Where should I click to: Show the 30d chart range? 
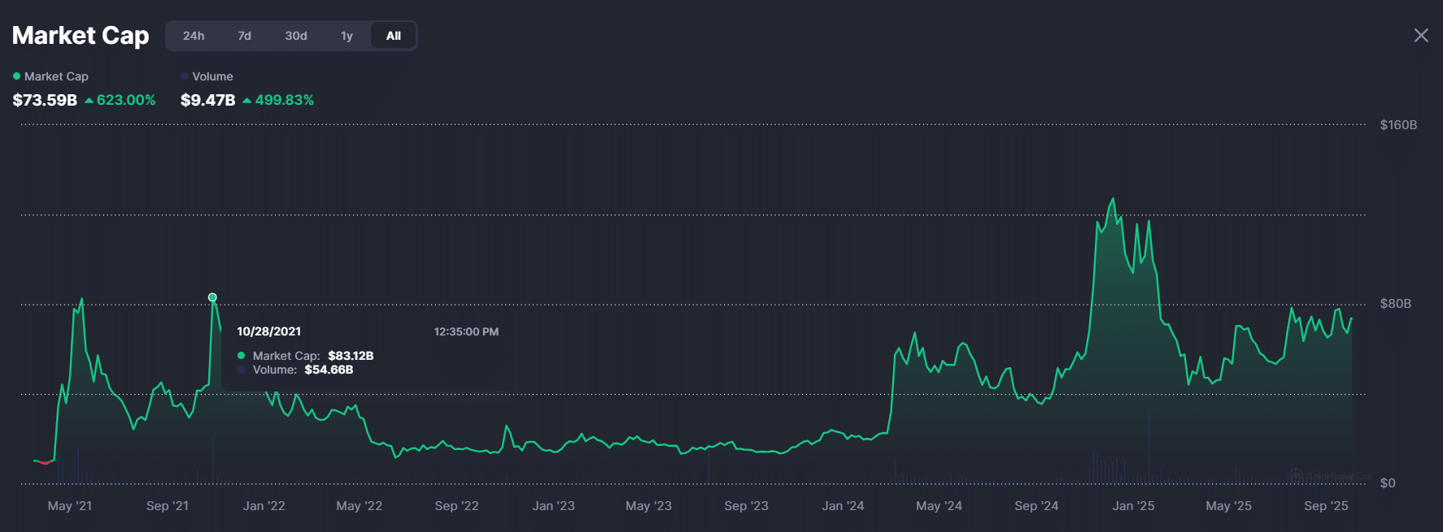(x=296, y=36)
